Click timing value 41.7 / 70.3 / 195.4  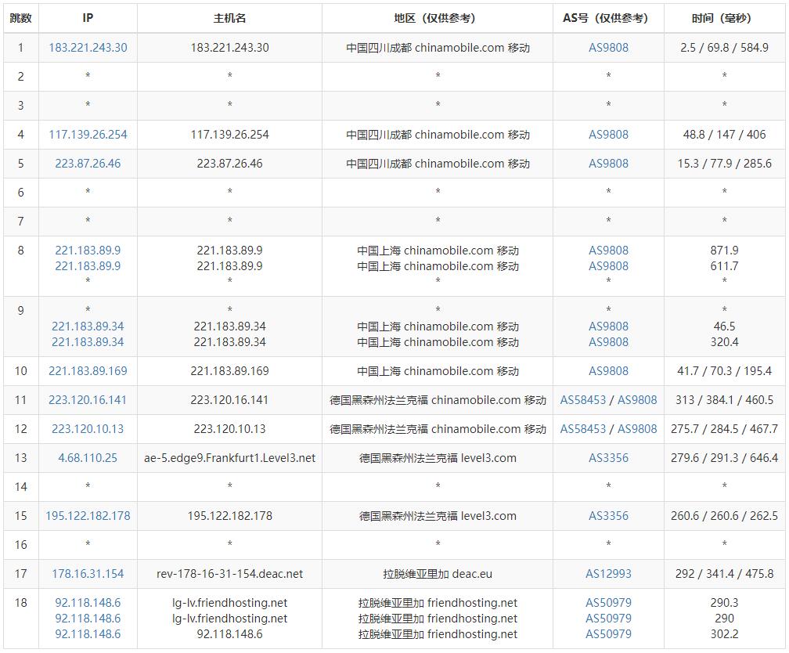(x=724, y=371)
